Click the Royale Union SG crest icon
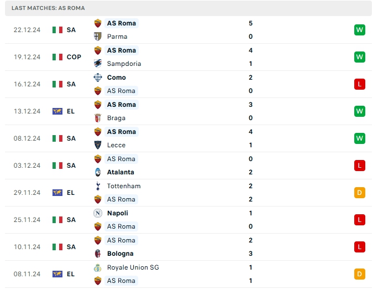 (x=98, y=267)
